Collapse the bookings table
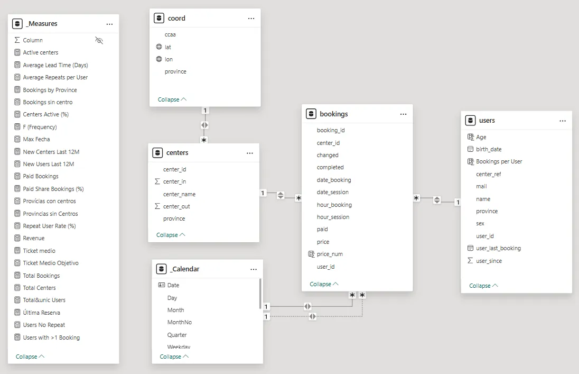The image size is (579, 374). point(324,284)
